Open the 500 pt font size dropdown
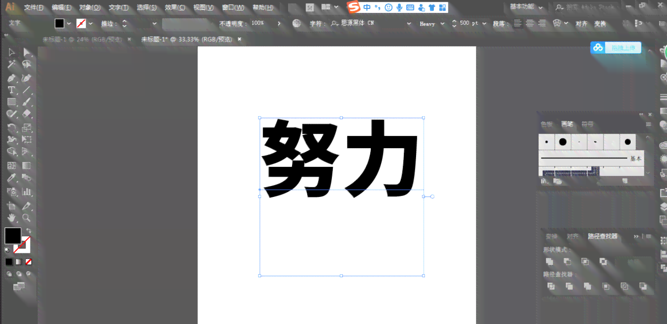Image resolution: width=667 pixels, height=324 pixels. coord(484,24)
